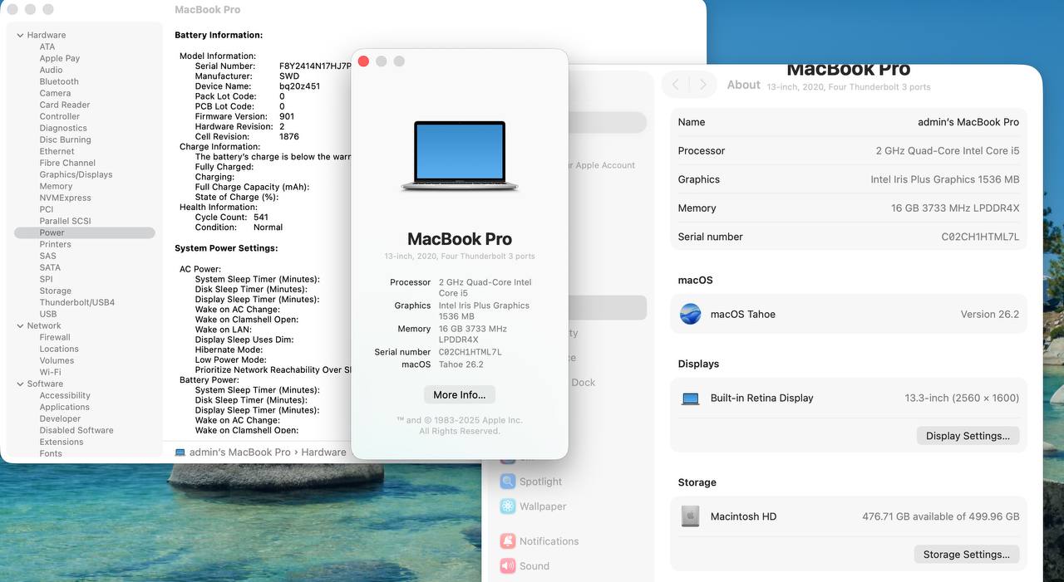
Task: Select Volumes under Network
Action: pyautogui.click(x=57, y=360)
